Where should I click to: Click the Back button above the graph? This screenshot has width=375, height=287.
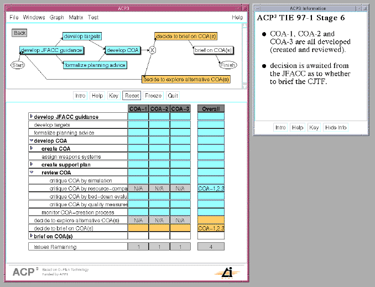click(x=20, y=33)
